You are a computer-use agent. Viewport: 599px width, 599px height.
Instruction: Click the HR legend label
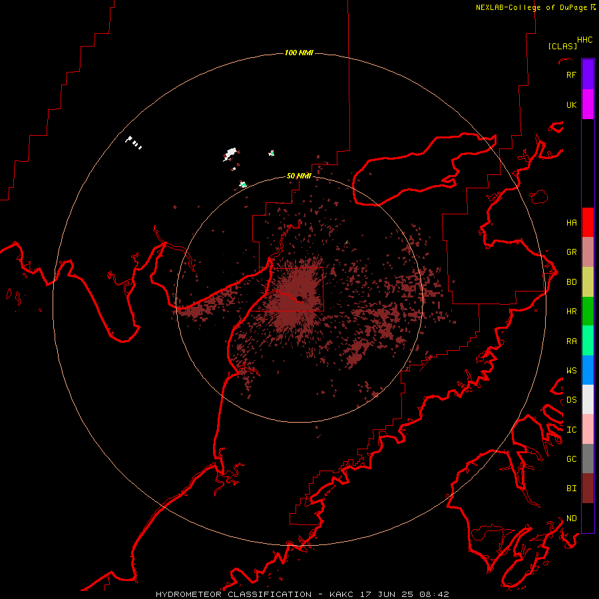pyautogui.click(x=571, y=311)
